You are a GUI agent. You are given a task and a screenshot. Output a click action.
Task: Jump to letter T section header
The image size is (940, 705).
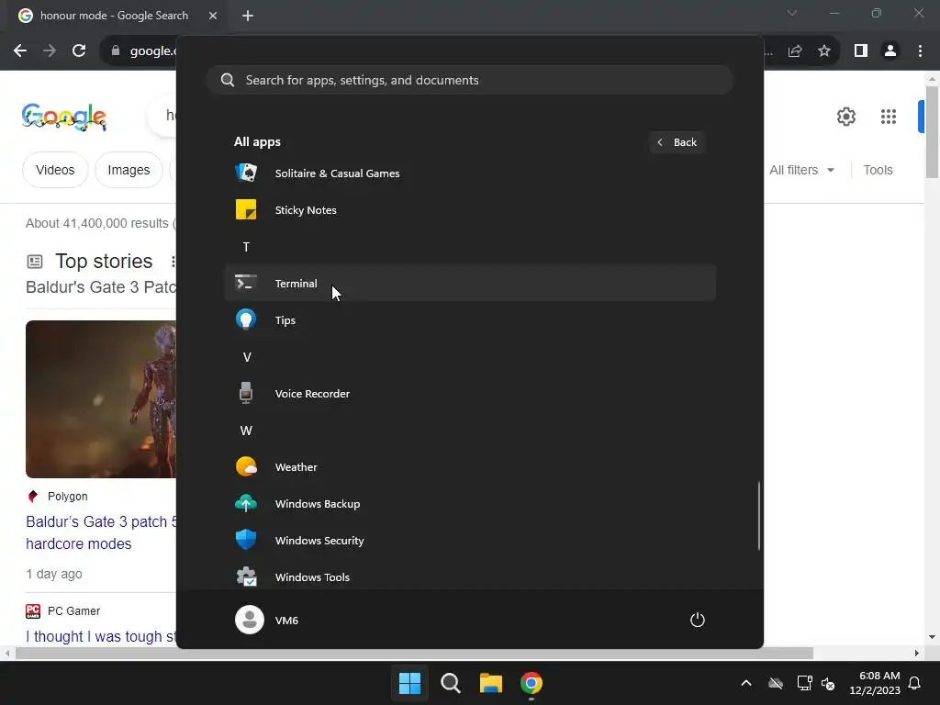[x=246, y=247]
